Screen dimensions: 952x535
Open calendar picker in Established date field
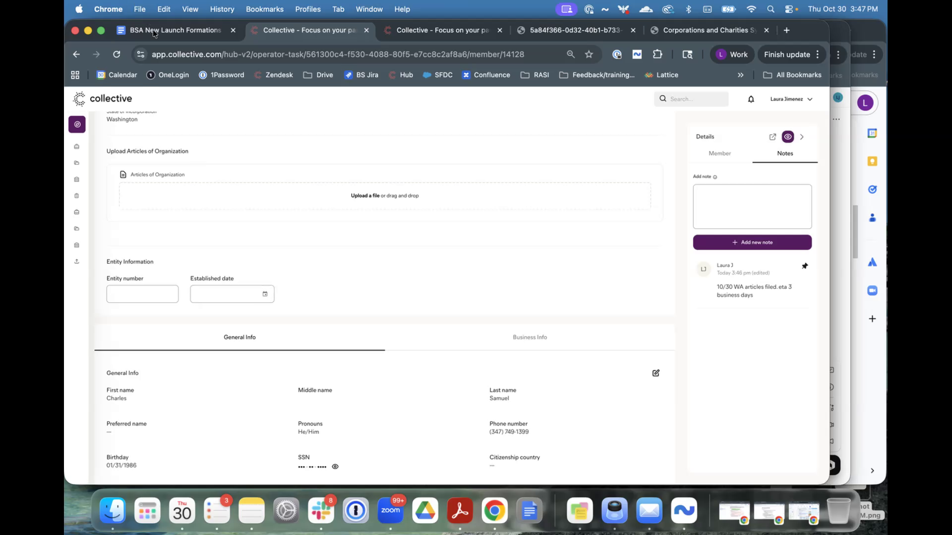pyautogui.click(x=265, y=294)
